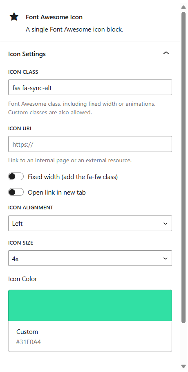Click the Fixed width toggle label text
The height and width of the screenshot is (372, 188).
[73, 177]
